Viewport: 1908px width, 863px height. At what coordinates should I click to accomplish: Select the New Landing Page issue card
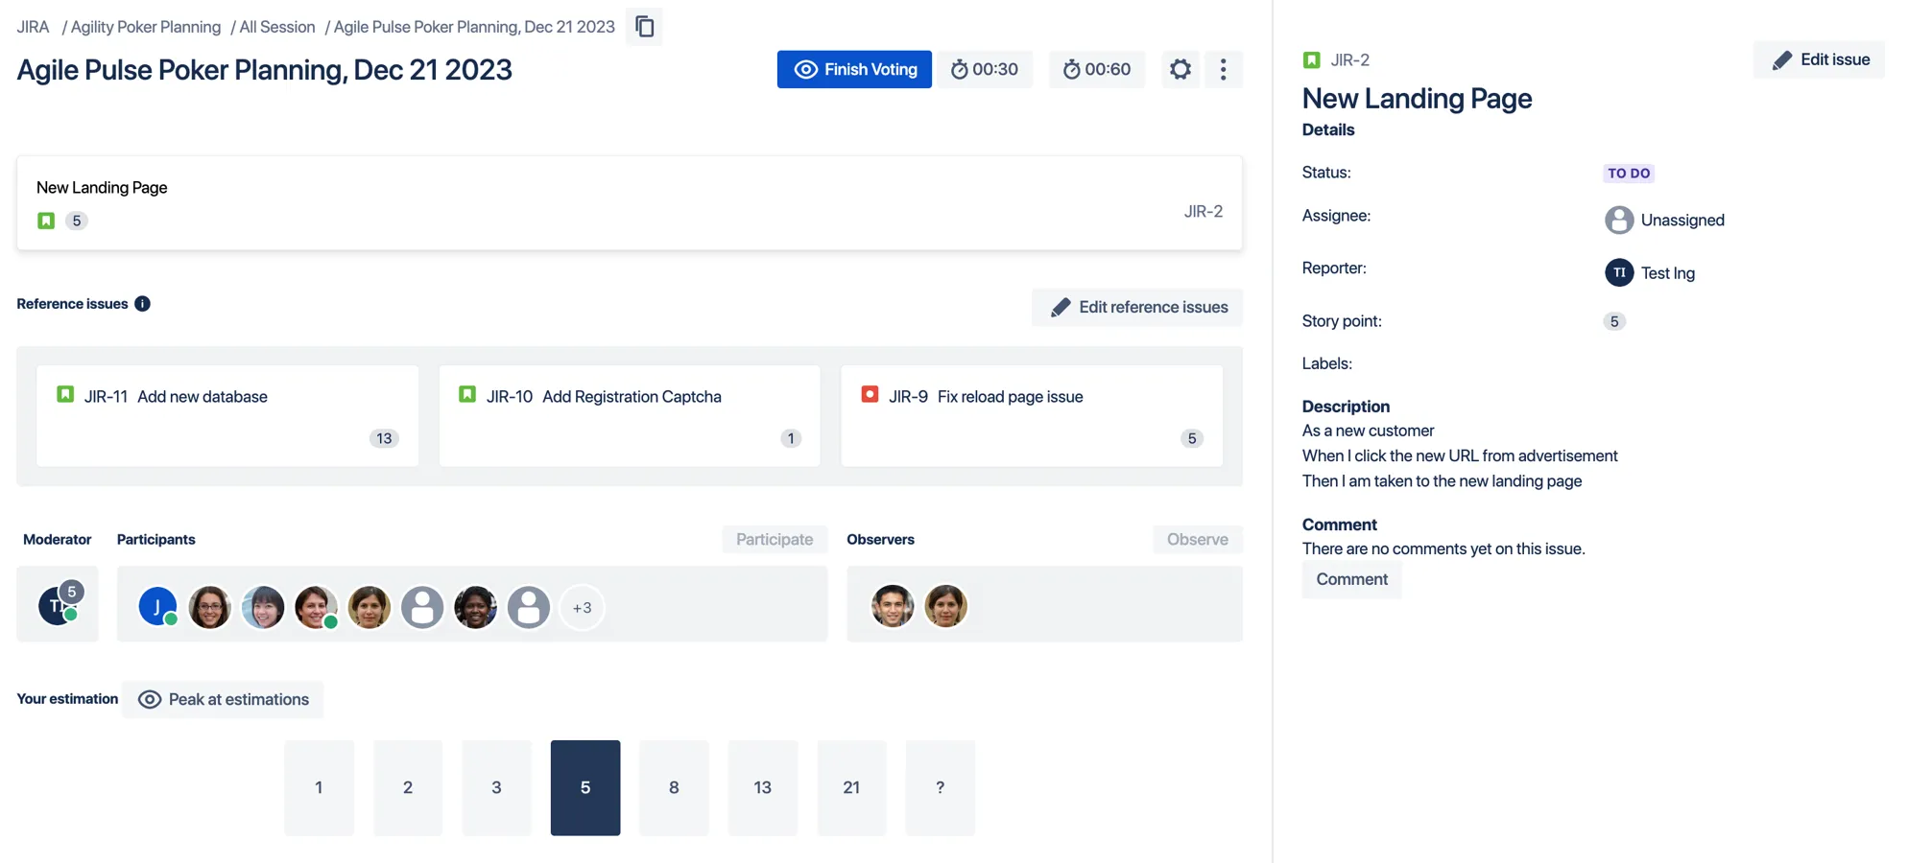pyautogui.click(x=630, y=203)
